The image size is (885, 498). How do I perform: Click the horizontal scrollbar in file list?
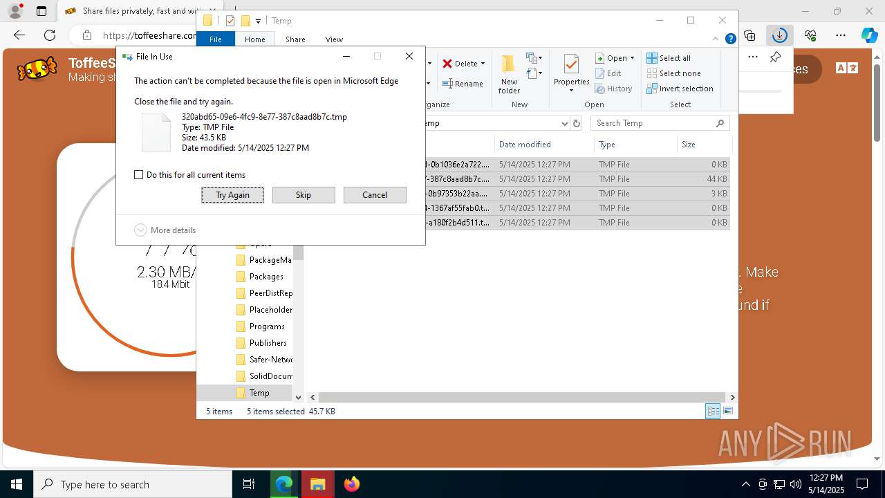click(x=523, y=397)
